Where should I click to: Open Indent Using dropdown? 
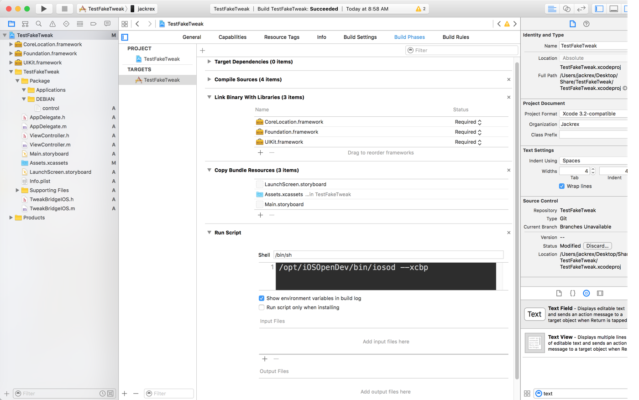(x=593, y=161)
